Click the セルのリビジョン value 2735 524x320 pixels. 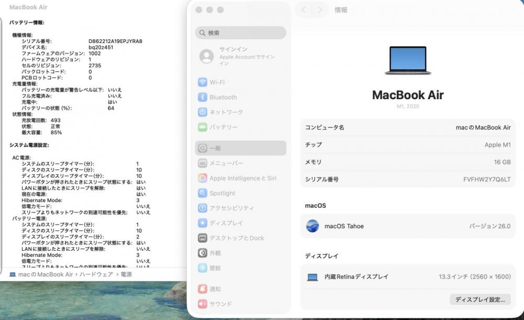95,66
